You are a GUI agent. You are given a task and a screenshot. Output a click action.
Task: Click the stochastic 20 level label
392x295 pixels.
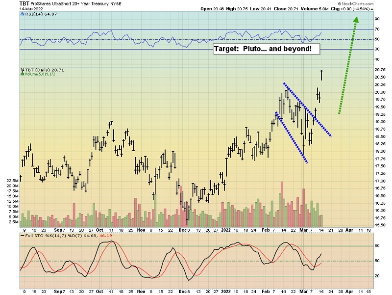tap(377, 276)
